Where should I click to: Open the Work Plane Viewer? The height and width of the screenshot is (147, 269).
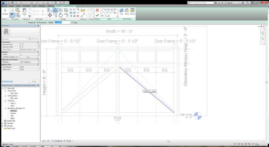click(132, 11)
